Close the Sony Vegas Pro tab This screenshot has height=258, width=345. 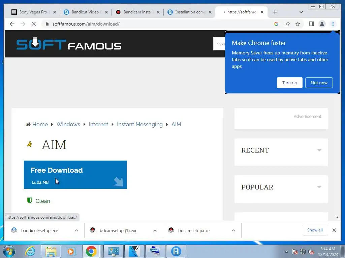click(55, 12)
